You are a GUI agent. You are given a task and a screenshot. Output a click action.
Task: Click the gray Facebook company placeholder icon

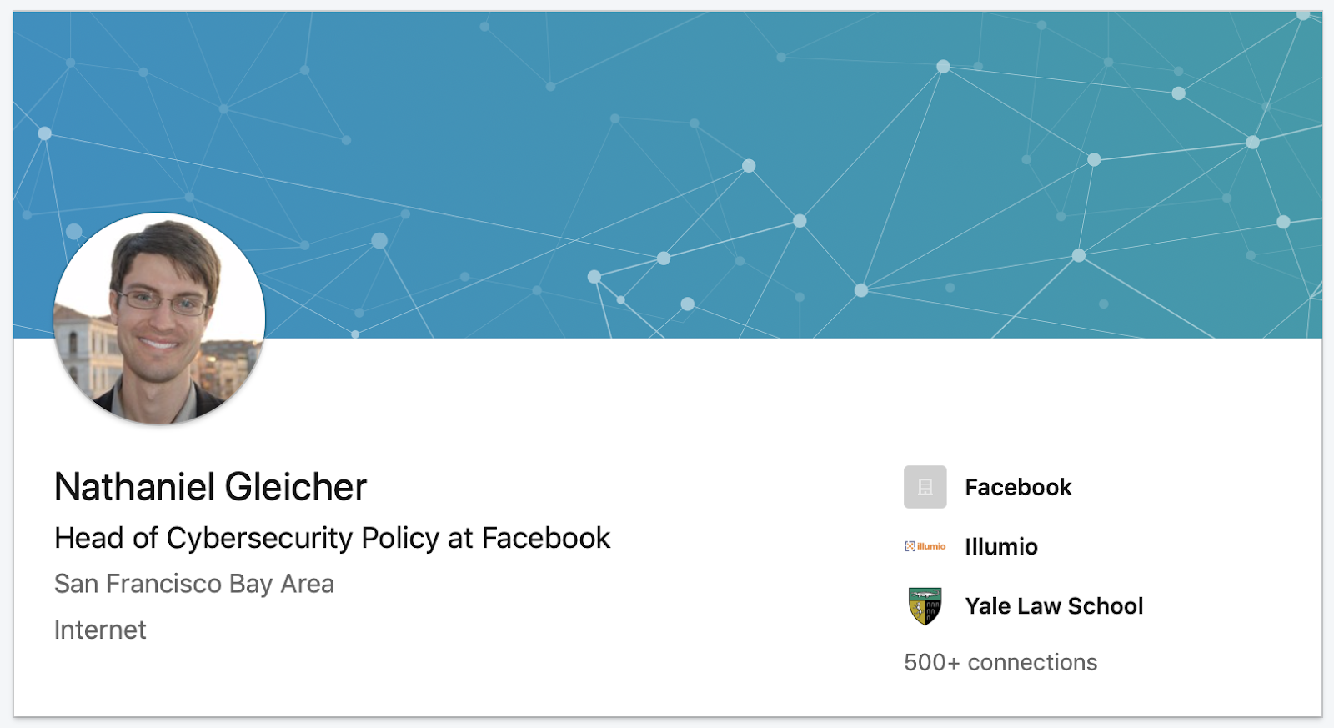coord(925,487)
